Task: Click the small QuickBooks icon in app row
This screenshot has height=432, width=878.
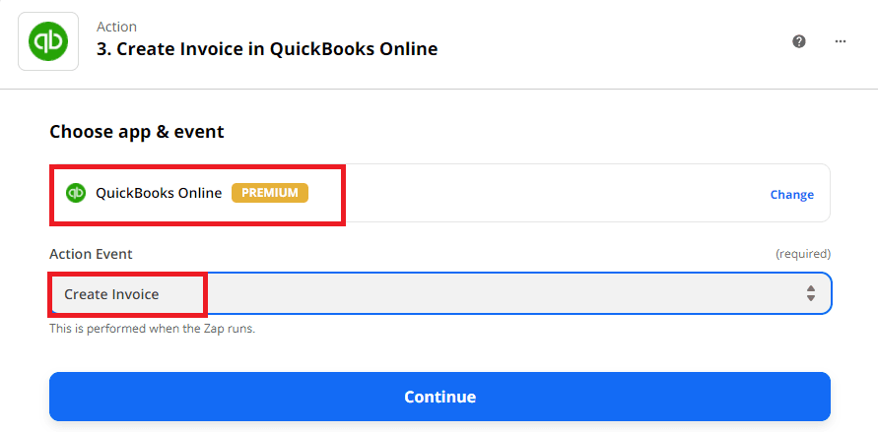Action: tap(76, 193)
